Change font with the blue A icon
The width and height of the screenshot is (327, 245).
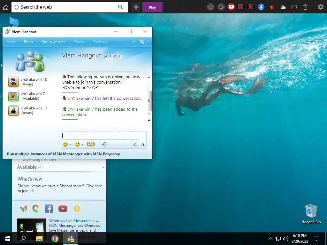point(143,145)
